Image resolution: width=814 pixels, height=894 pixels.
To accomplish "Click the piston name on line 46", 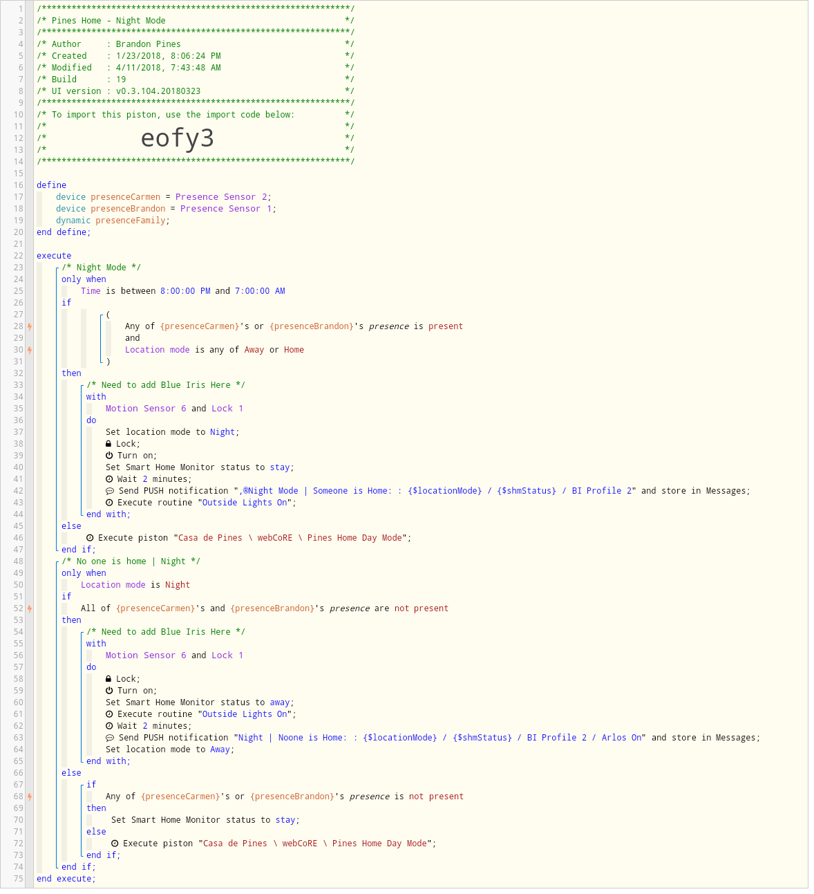I will [x=290, y=538].
